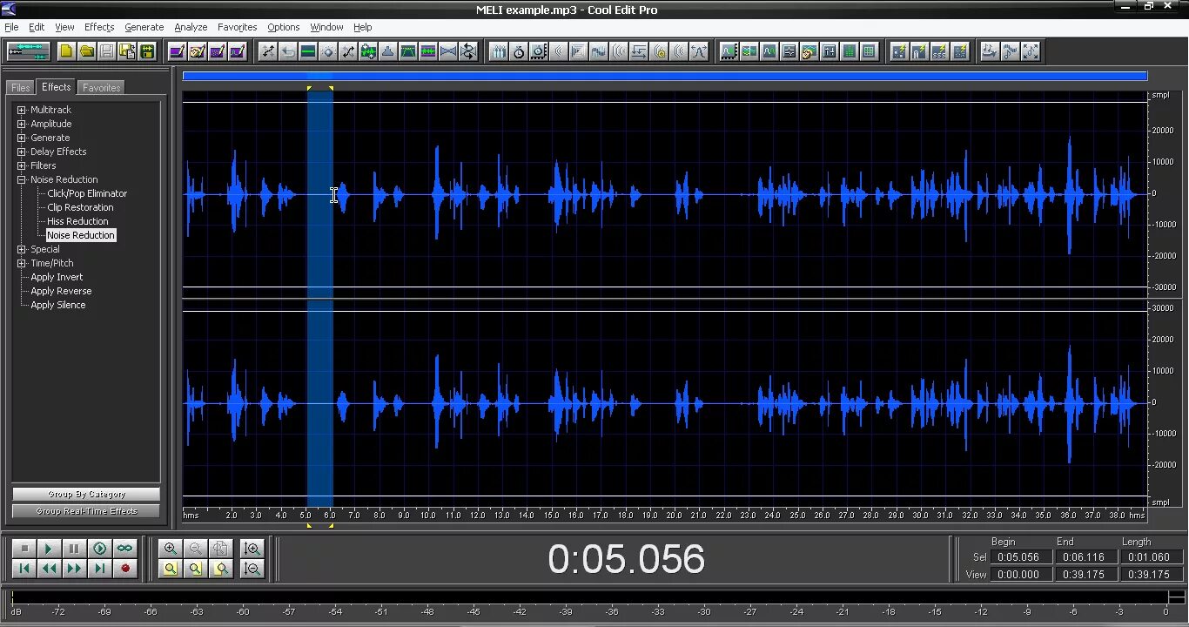This screenshot has width=1189, height=627.
Task: Switch to the Files tab
Action: coord(19,86)
